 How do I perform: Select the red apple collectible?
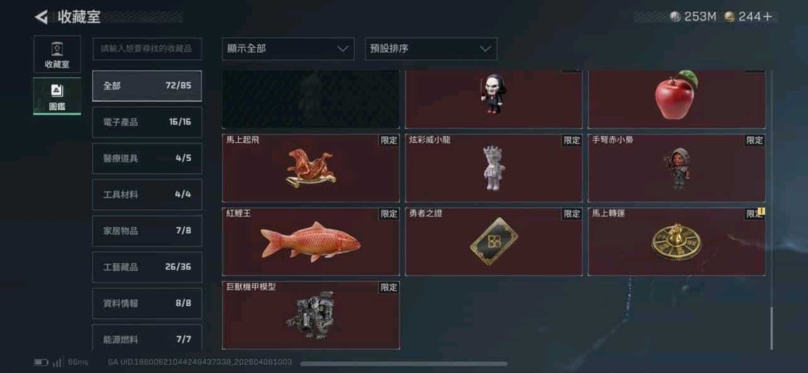[677, 99]
